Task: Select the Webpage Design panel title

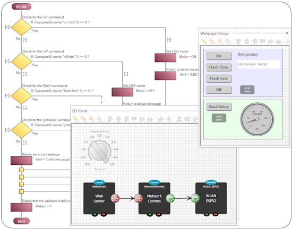Action: pyautogui.click(x=214, y=33)
